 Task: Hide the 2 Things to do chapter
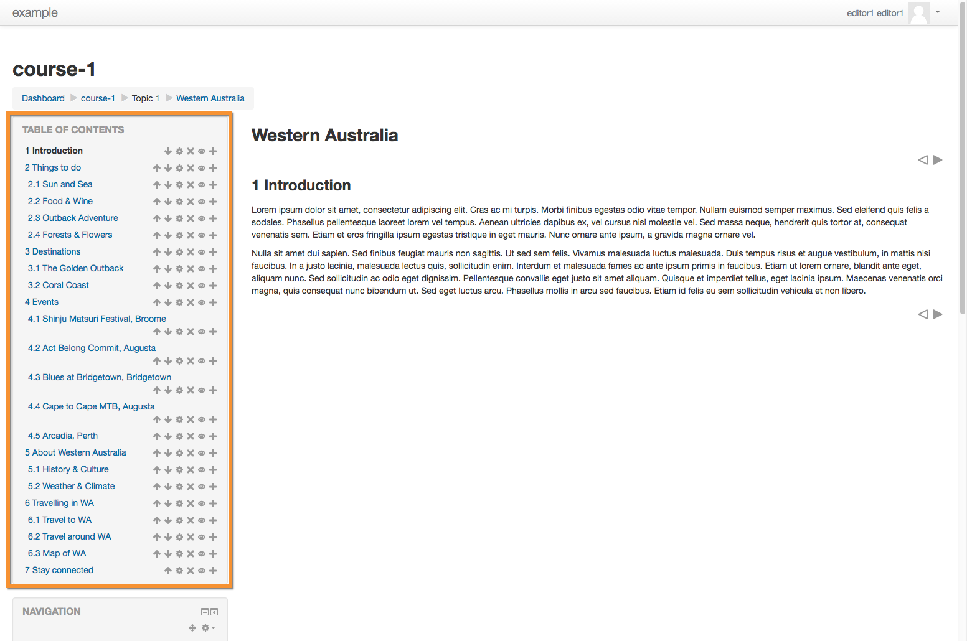tap(202, 168)
